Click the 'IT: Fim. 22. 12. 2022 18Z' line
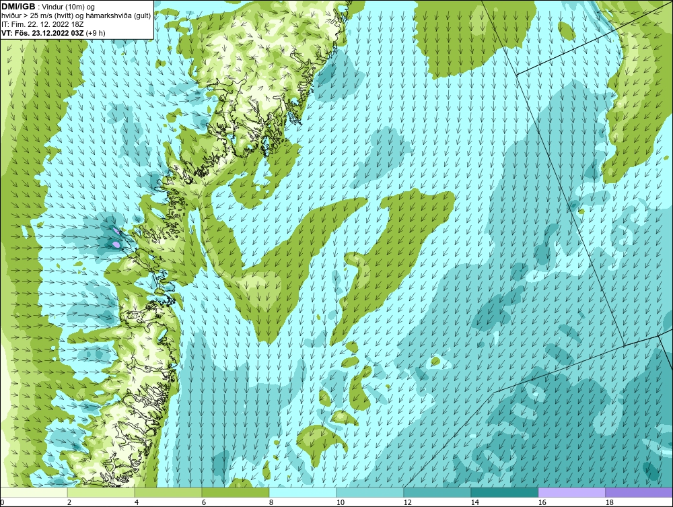The image size is (673, 507). click(42, 24)
